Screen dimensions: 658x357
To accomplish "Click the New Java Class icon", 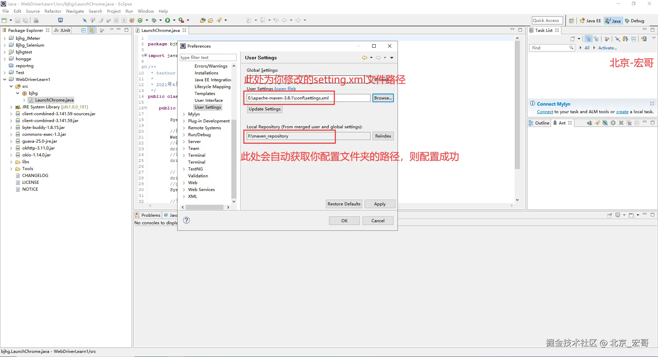I will 140,20.
